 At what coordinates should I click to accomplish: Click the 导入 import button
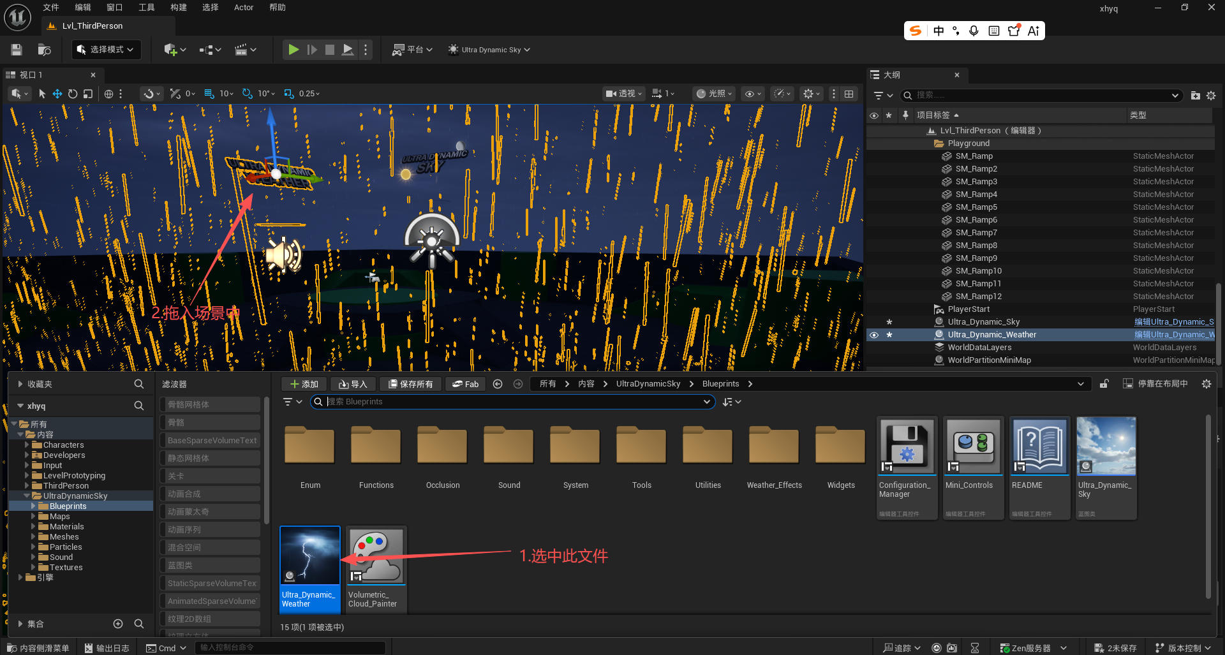point(353,384)
